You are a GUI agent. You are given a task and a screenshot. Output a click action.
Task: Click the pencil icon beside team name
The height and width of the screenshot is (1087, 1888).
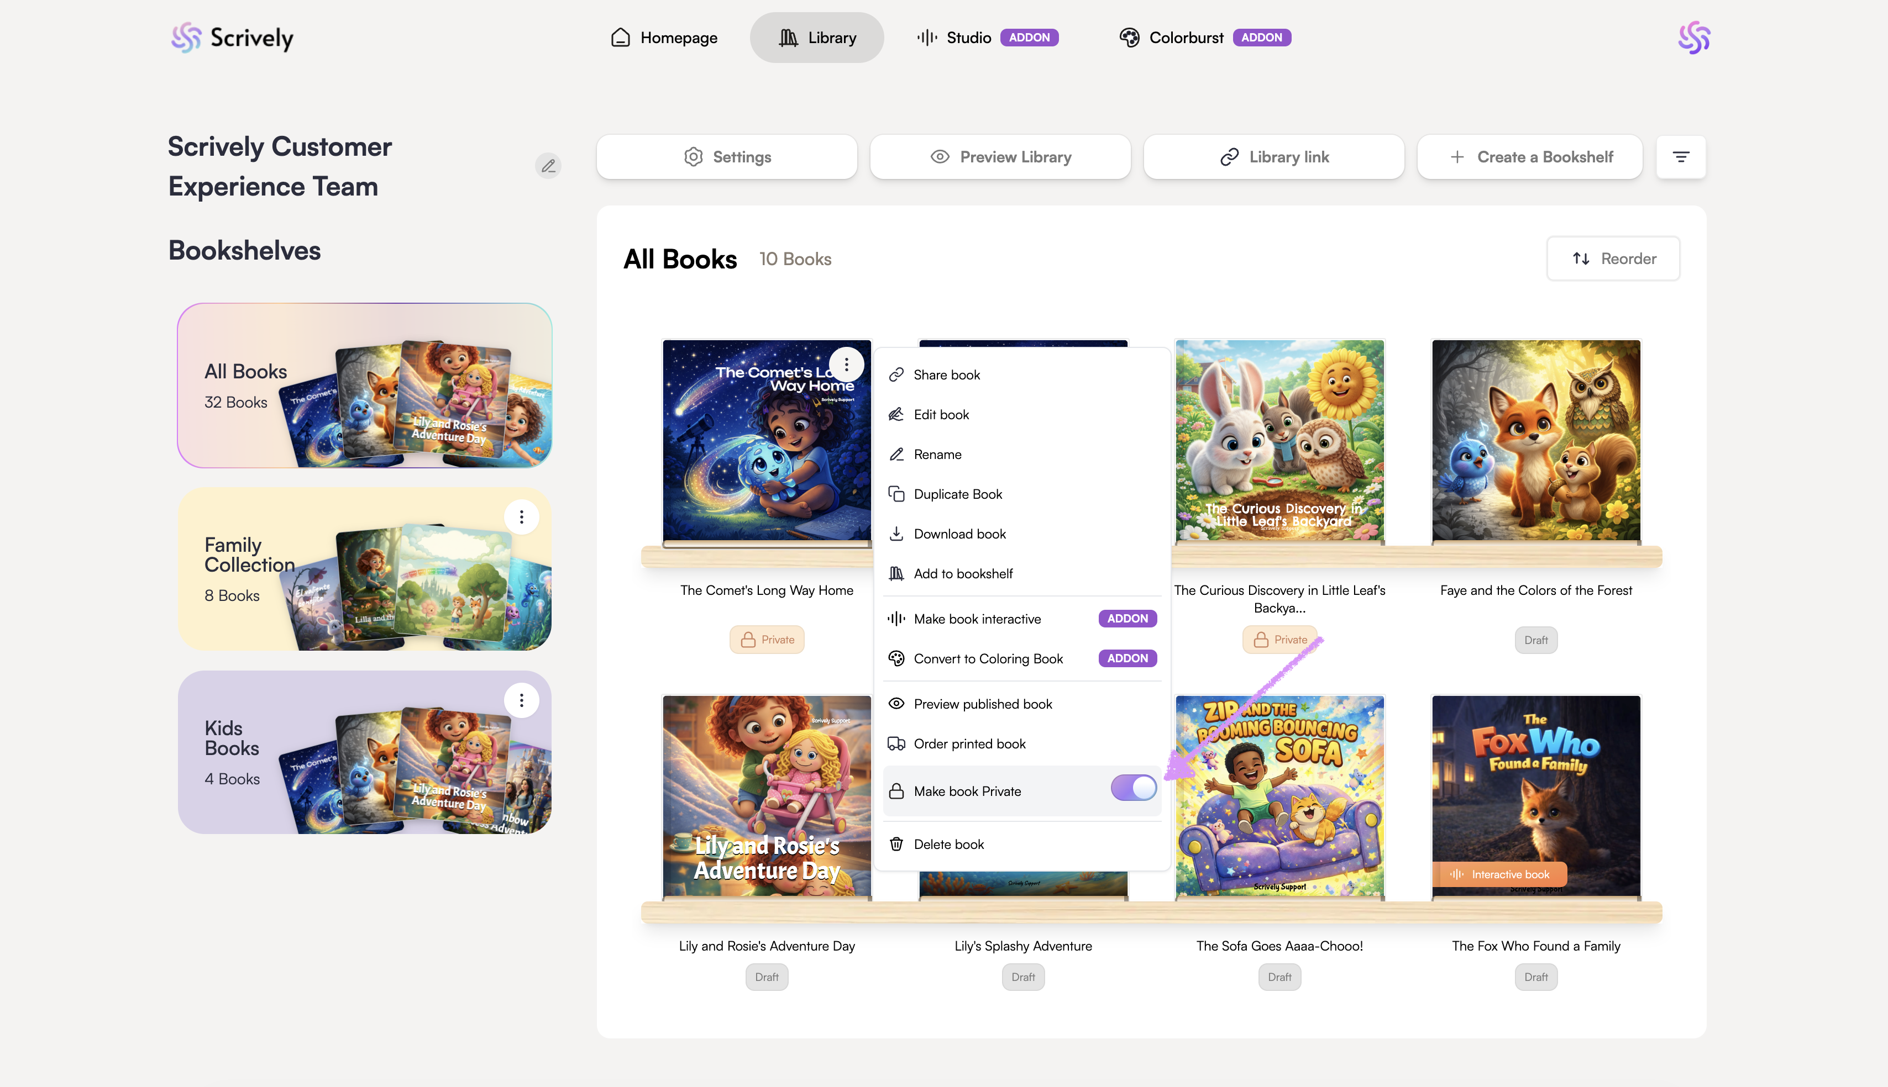pos(548,166)
